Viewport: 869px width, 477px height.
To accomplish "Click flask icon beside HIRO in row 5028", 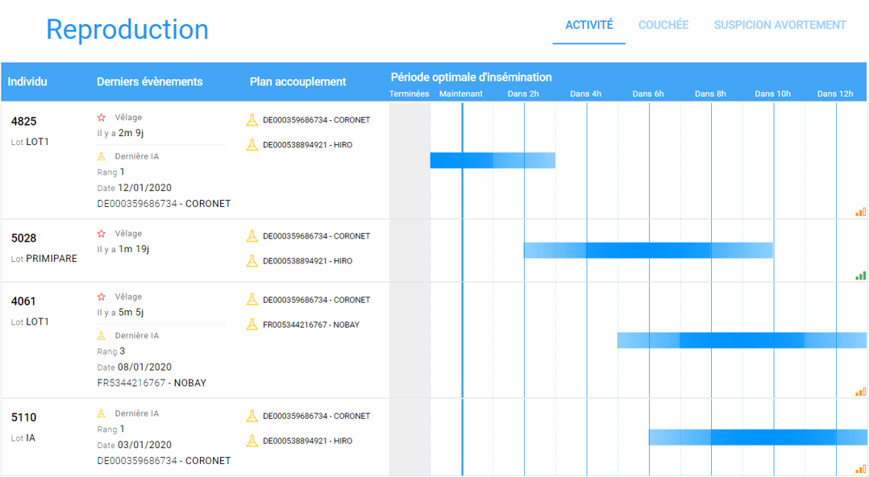I will pos(252,261).
